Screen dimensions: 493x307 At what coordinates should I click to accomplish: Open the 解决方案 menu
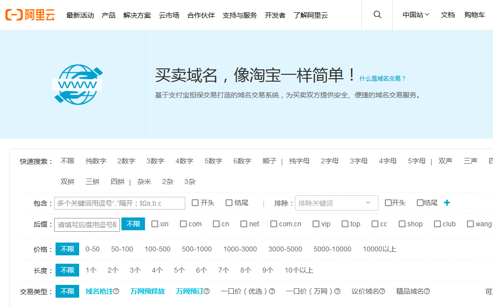(x=137, y=15)
